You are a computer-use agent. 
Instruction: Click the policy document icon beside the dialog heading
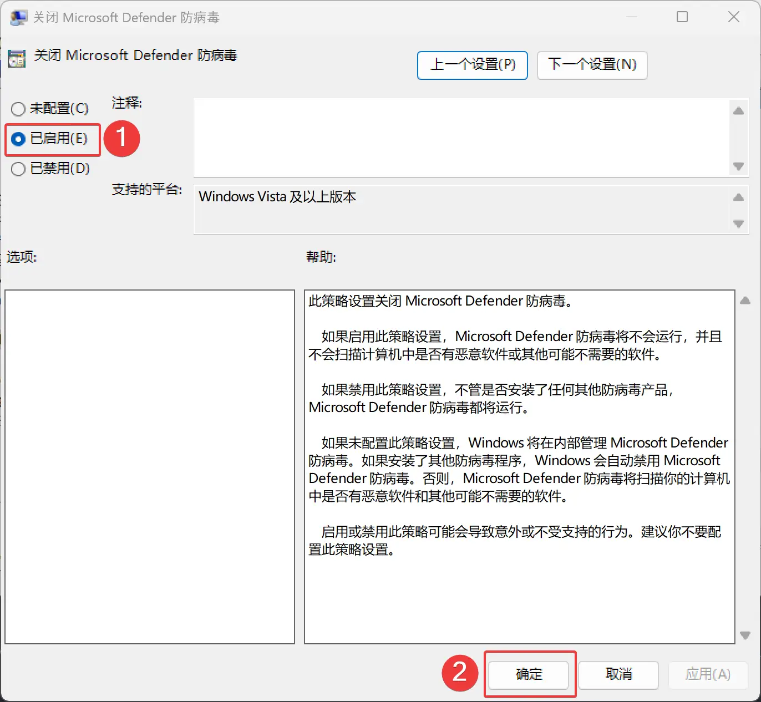[x=17, y=58]
